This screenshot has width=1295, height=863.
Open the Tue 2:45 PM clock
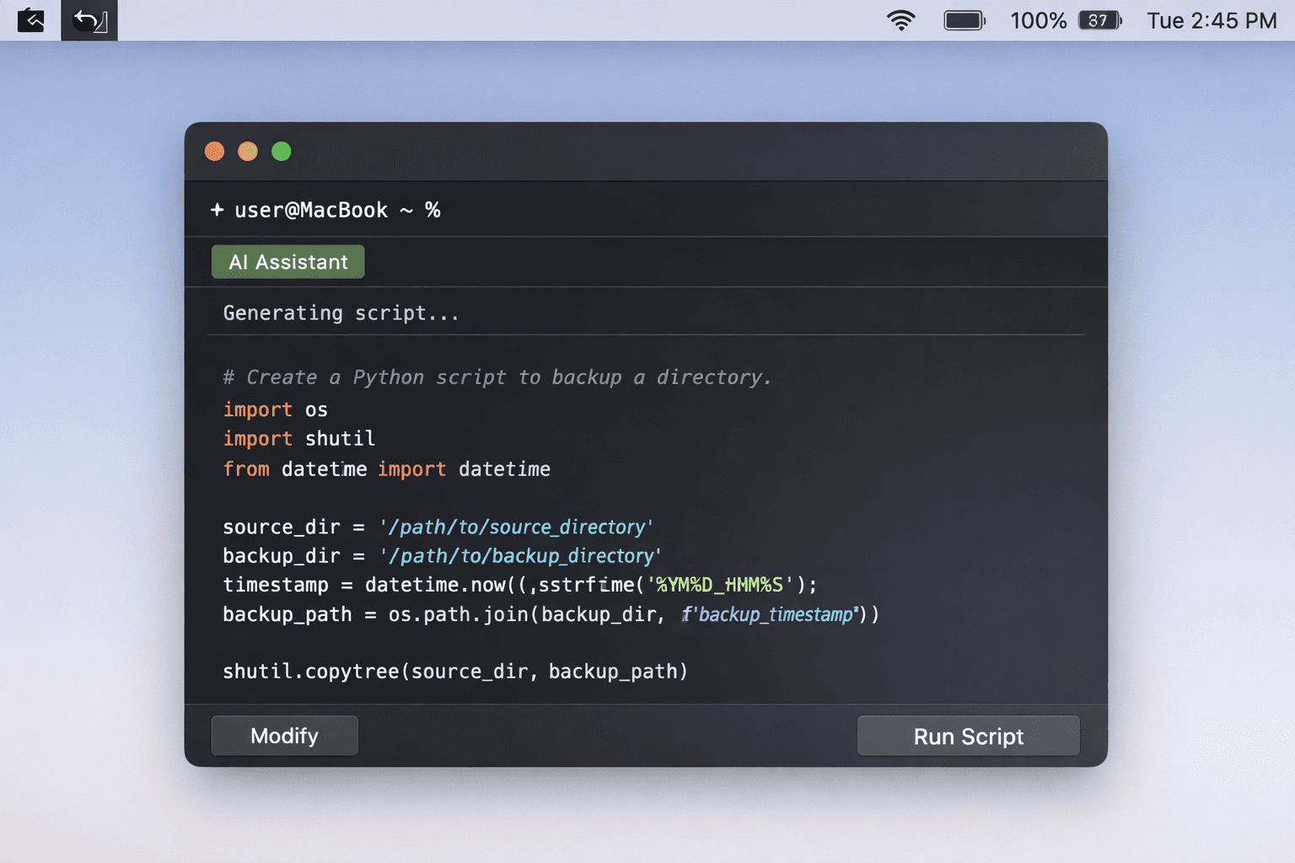coord(1212,20)
